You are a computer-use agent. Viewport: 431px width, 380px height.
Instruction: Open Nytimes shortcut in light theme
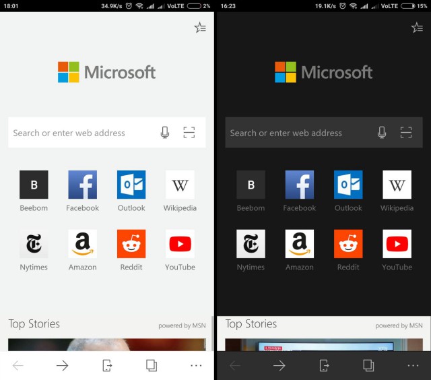[34, 250]
